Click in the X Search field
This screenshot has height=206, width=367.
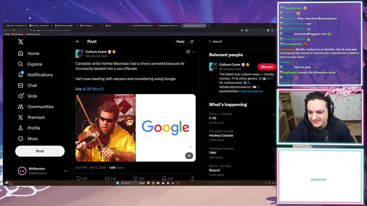[241, 41]
